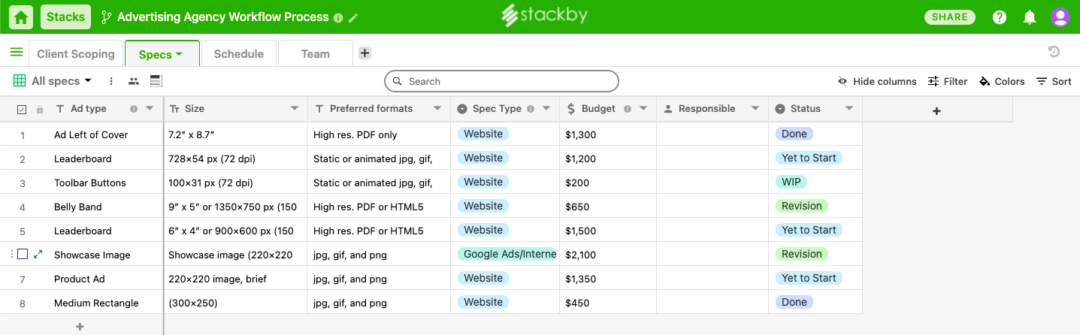Open the Hide columns option
The width and height of the screenshot is (1080, 335).
click(877, 81)
